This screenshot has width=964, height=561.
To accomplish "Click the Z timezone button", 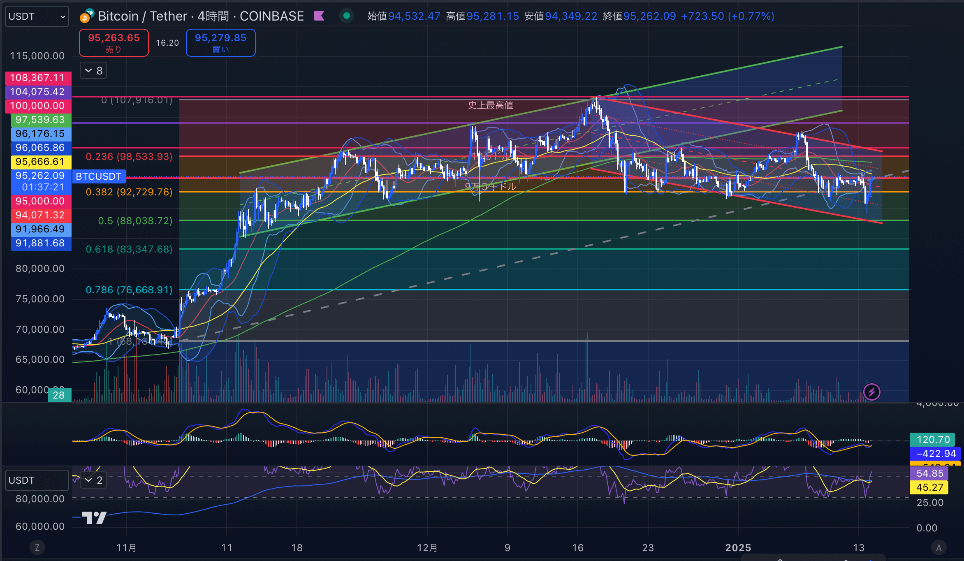I will point(37,547).
